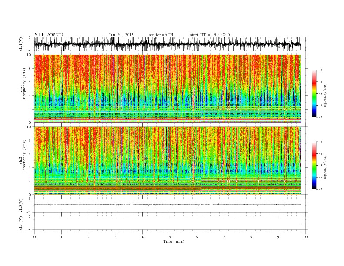Screen dimensions: 344x266
Task: Click time axis tick label "7"
Action: 224,237
